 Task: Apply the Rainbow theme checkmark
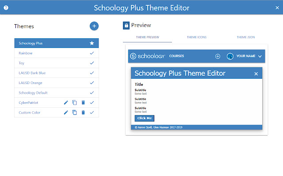pos(92,53)
